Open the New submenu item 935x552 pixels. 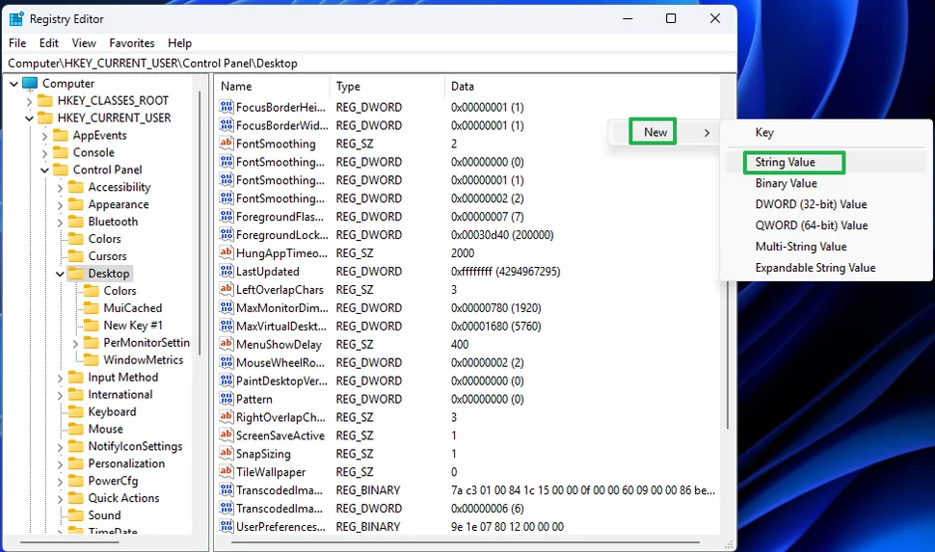pyautogui.click(x=655, y=132)
